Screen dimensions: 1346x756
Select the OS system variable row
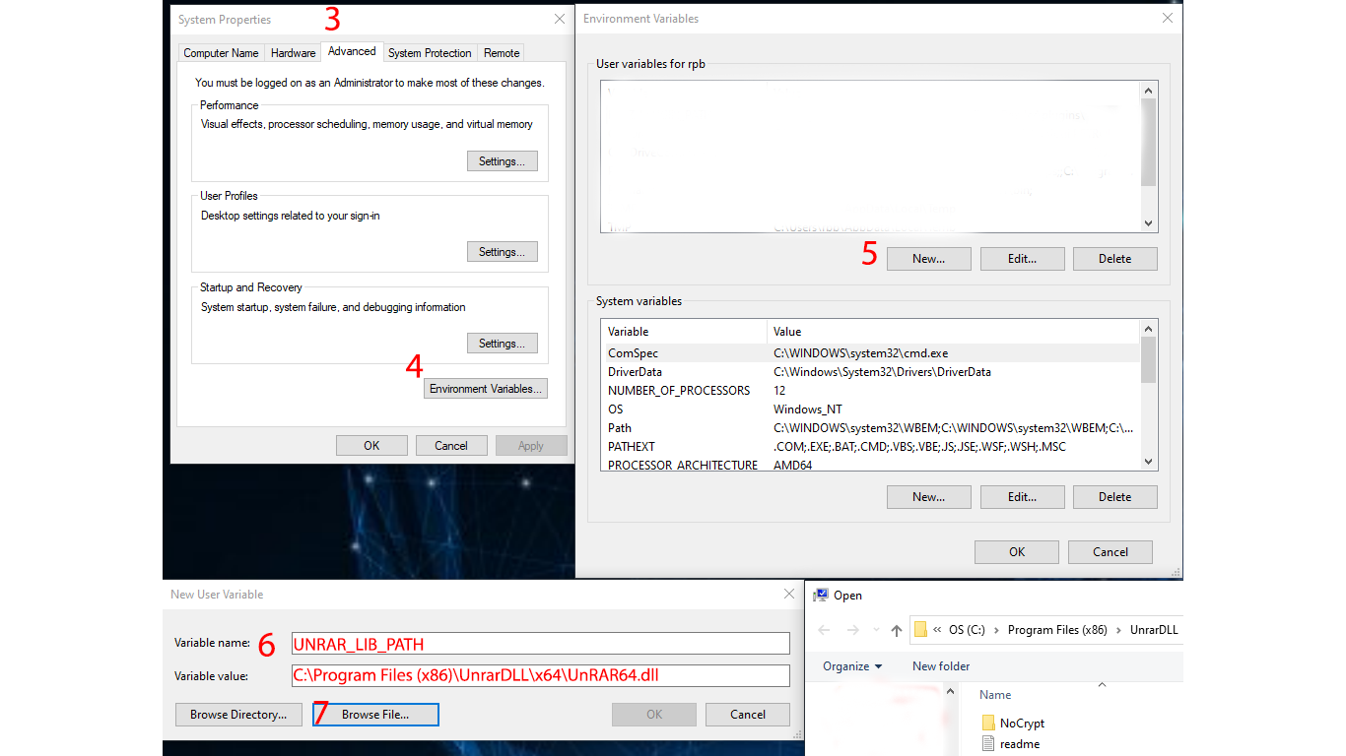coord(870,409)
